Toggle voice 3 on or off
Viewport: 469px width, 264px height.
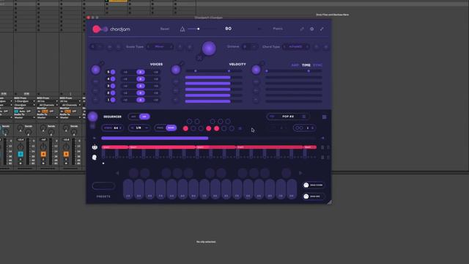click(113, 86)
